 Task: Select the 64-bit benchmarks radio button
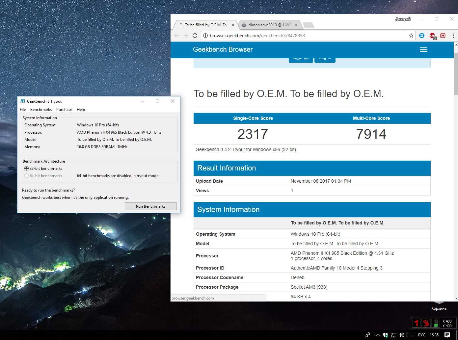(27, 176)
